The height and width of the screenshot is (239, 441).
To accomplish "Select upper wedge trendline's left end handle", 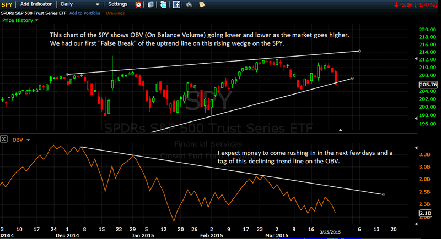I will 67,75.
